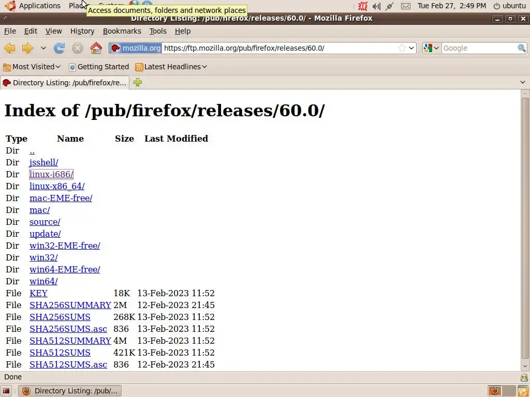
Task: Click the Firefox workspace switcher icon
Action: [495, 391]
